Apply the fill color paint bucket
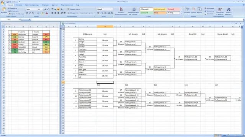 click(x=42, y=13)
